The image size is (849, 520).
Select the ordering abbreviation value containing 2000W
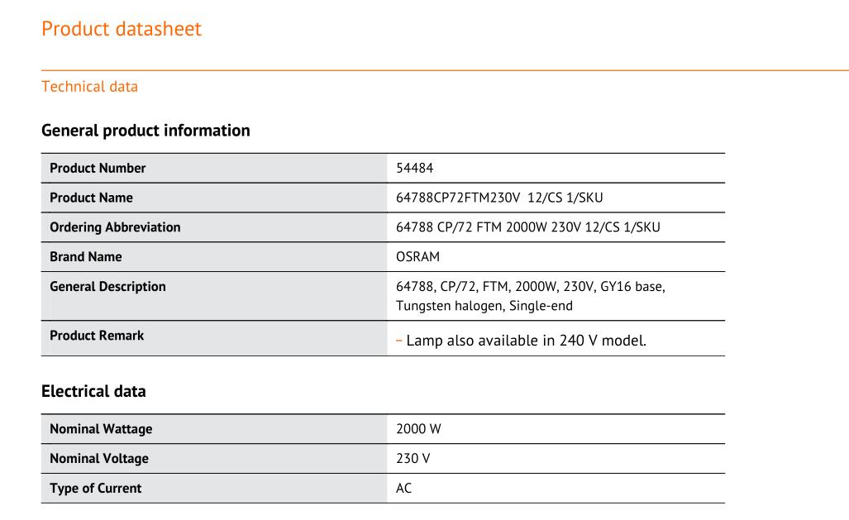527,227
